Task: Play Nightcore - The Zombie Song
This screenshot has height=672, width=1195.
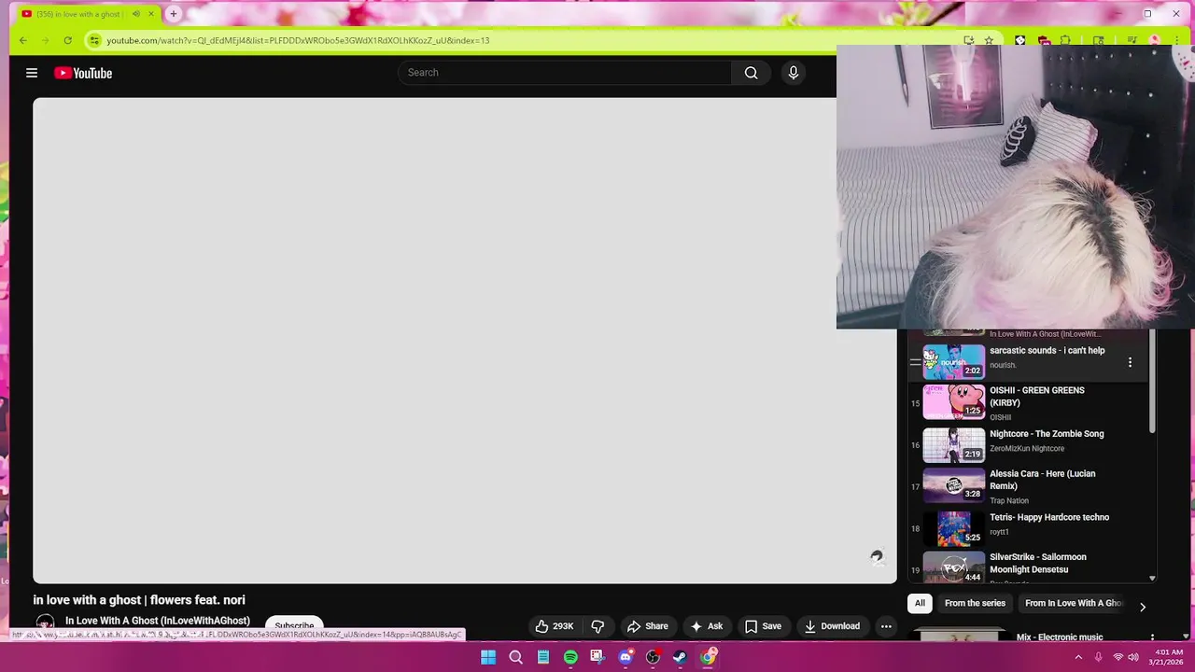Action: coord(1047,434)
